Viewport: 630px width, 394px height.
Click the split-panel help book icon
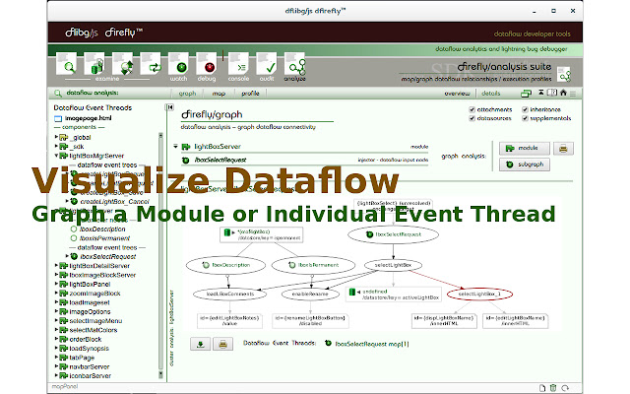coord(552,93)
